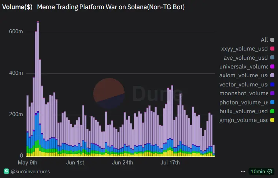Click the blue photon color swatch

point(272,102)
